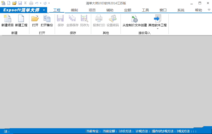The height and width of the screenshot is (134, 212).
Task: Click the 计价方法 status bar entry
Action: click(127, 131)
